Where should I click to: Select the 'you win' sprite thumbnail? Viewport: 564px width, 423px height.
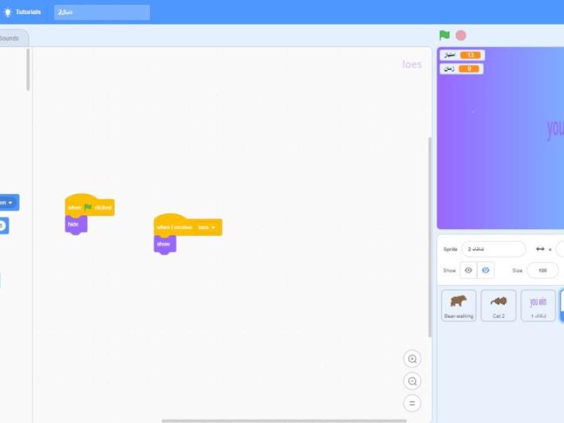538,305
